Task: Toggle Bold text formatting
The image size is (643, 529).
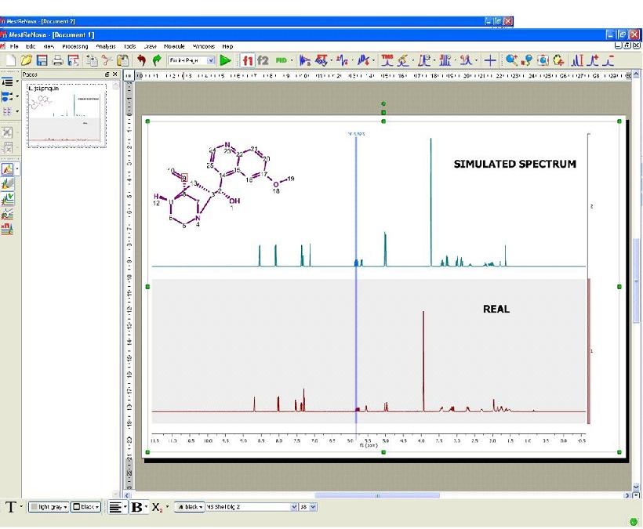Action: [x=136, y=507]
